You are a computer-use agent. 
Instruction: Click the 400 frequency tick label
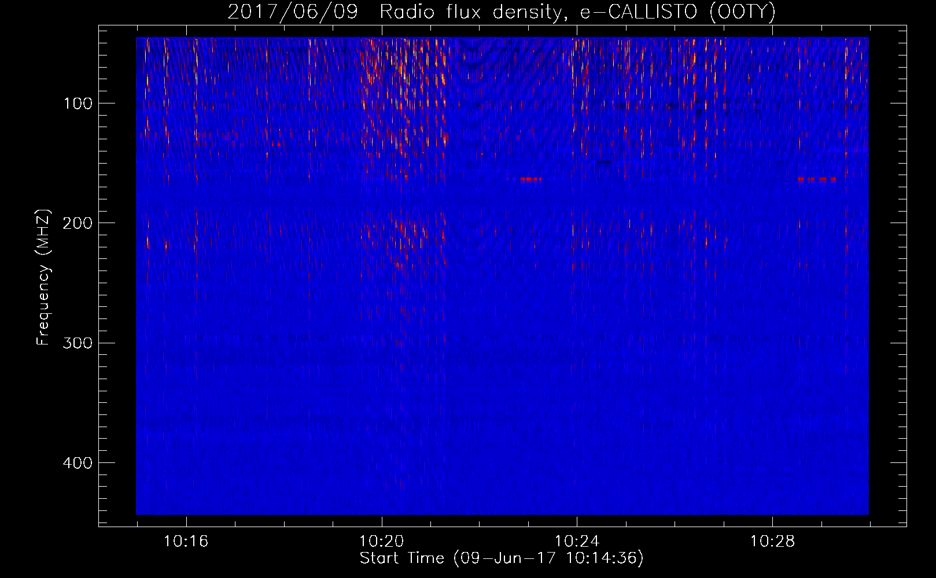coord(78,463)
